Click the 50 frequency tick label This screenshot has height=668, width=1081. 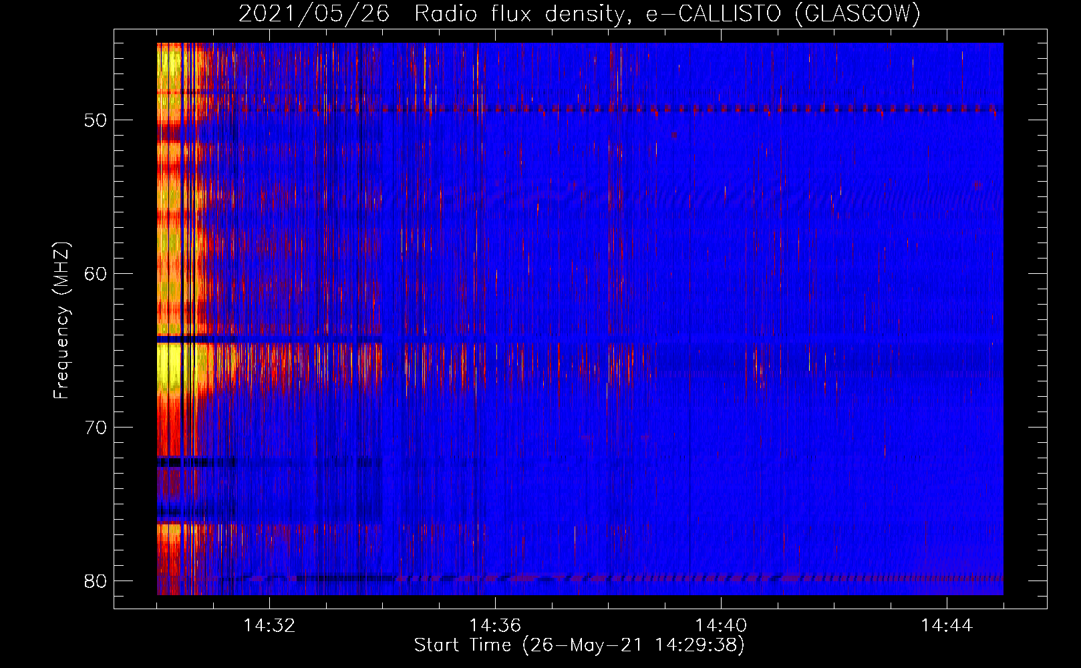point(96,120)
